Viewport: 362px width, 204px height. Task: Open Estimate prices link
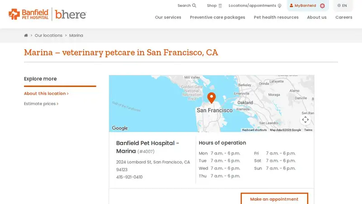(41, 104)
